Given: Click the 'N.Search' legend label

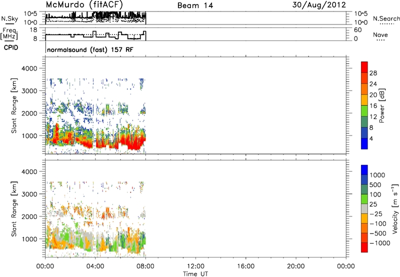Looking at the screenshot, I should [x=386, y=18].
